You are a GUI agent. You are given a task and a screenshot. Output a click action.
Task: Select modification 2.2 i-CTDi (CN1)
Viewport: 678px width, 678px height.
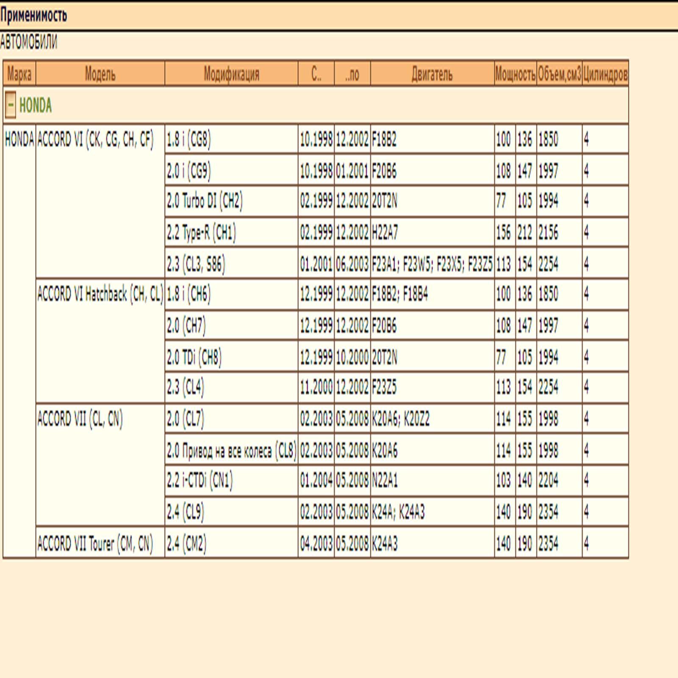[x=200, y=480]
